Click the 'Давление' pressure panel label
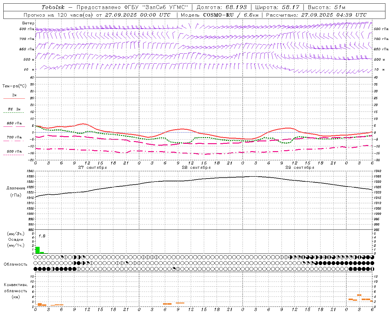390x312 pixels. pos(16,188)
